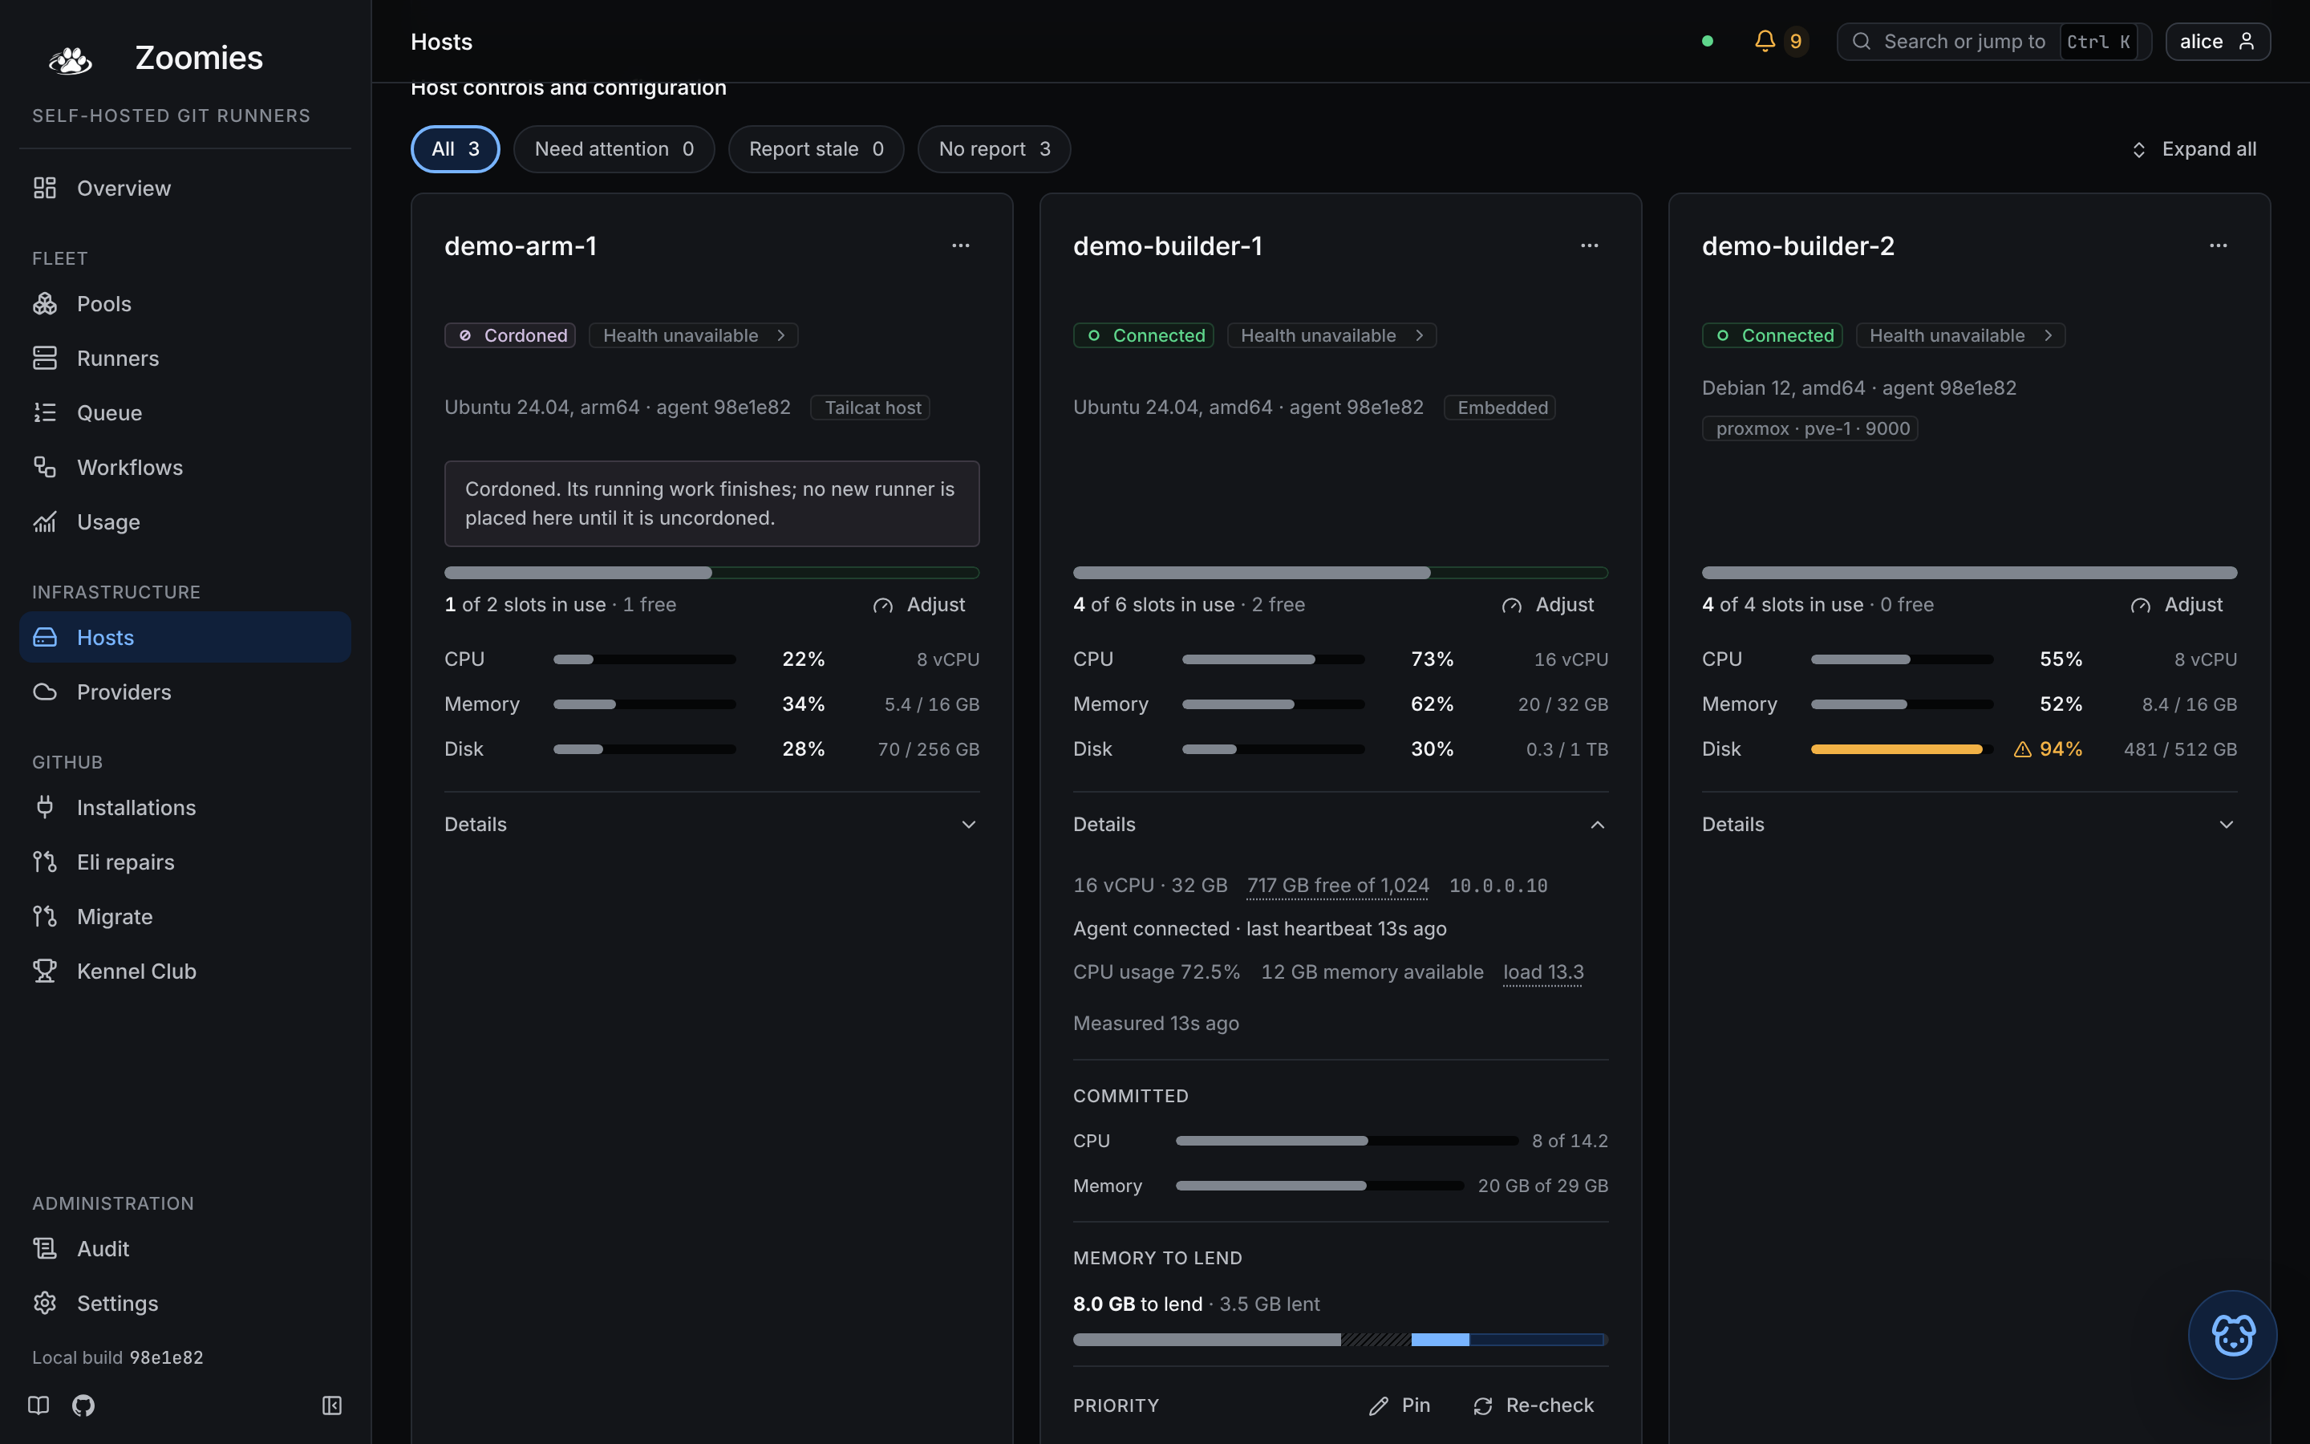This screenshot has width=2310, height=1444.
Task: Open the dog assistant chat bubble
Action: click(x=2231, y=1334)
